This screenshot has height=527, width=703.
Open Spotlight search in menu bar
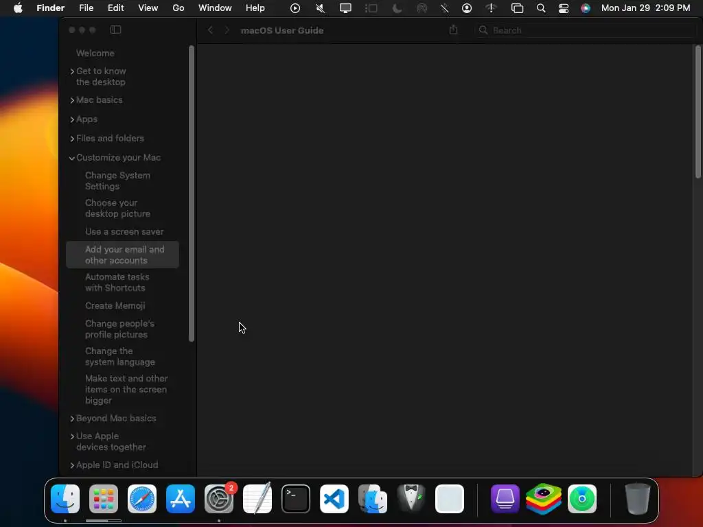541,8
